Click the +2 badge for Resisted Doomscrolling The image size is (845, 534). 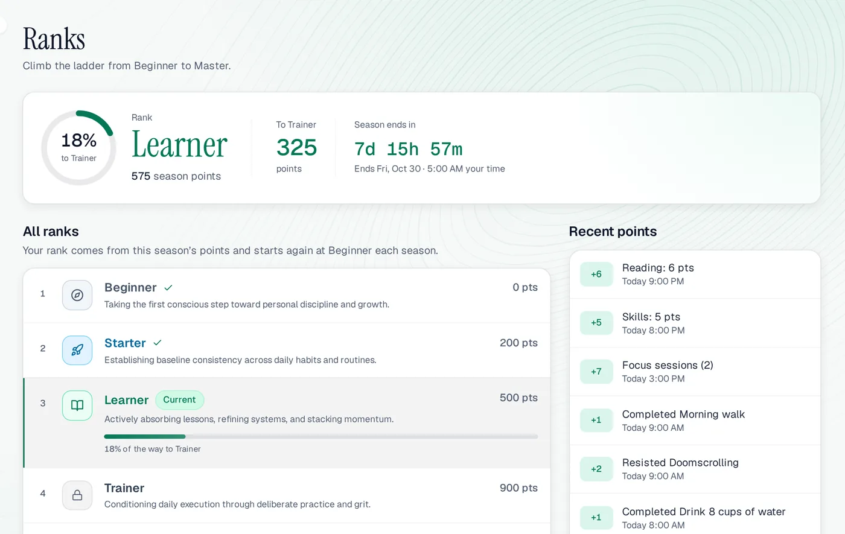coord(596,469)
